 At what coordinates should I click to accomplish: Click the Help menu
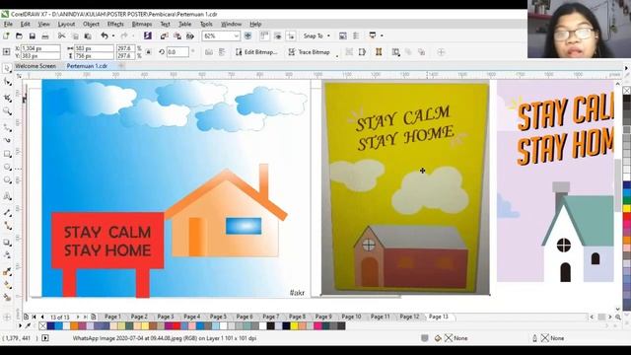pyautogui.click(x=255, y=24)
